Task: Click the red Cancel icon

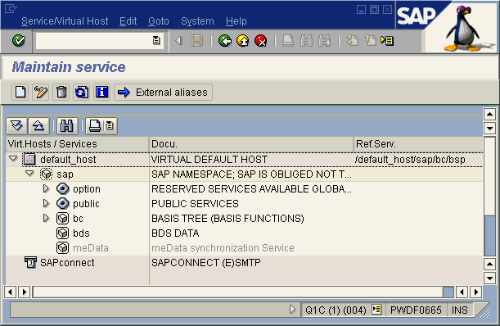Action: tap(261, 41)
